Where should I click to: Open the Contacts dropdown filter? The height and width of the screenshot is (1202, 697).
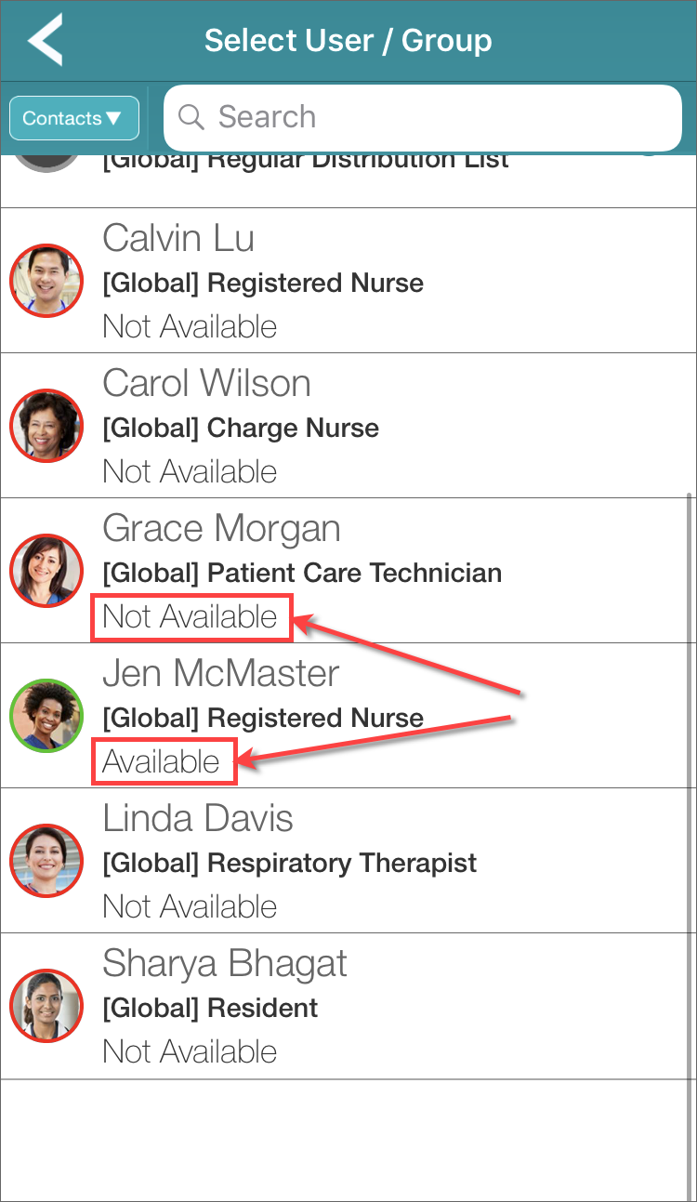pos(74,118)
